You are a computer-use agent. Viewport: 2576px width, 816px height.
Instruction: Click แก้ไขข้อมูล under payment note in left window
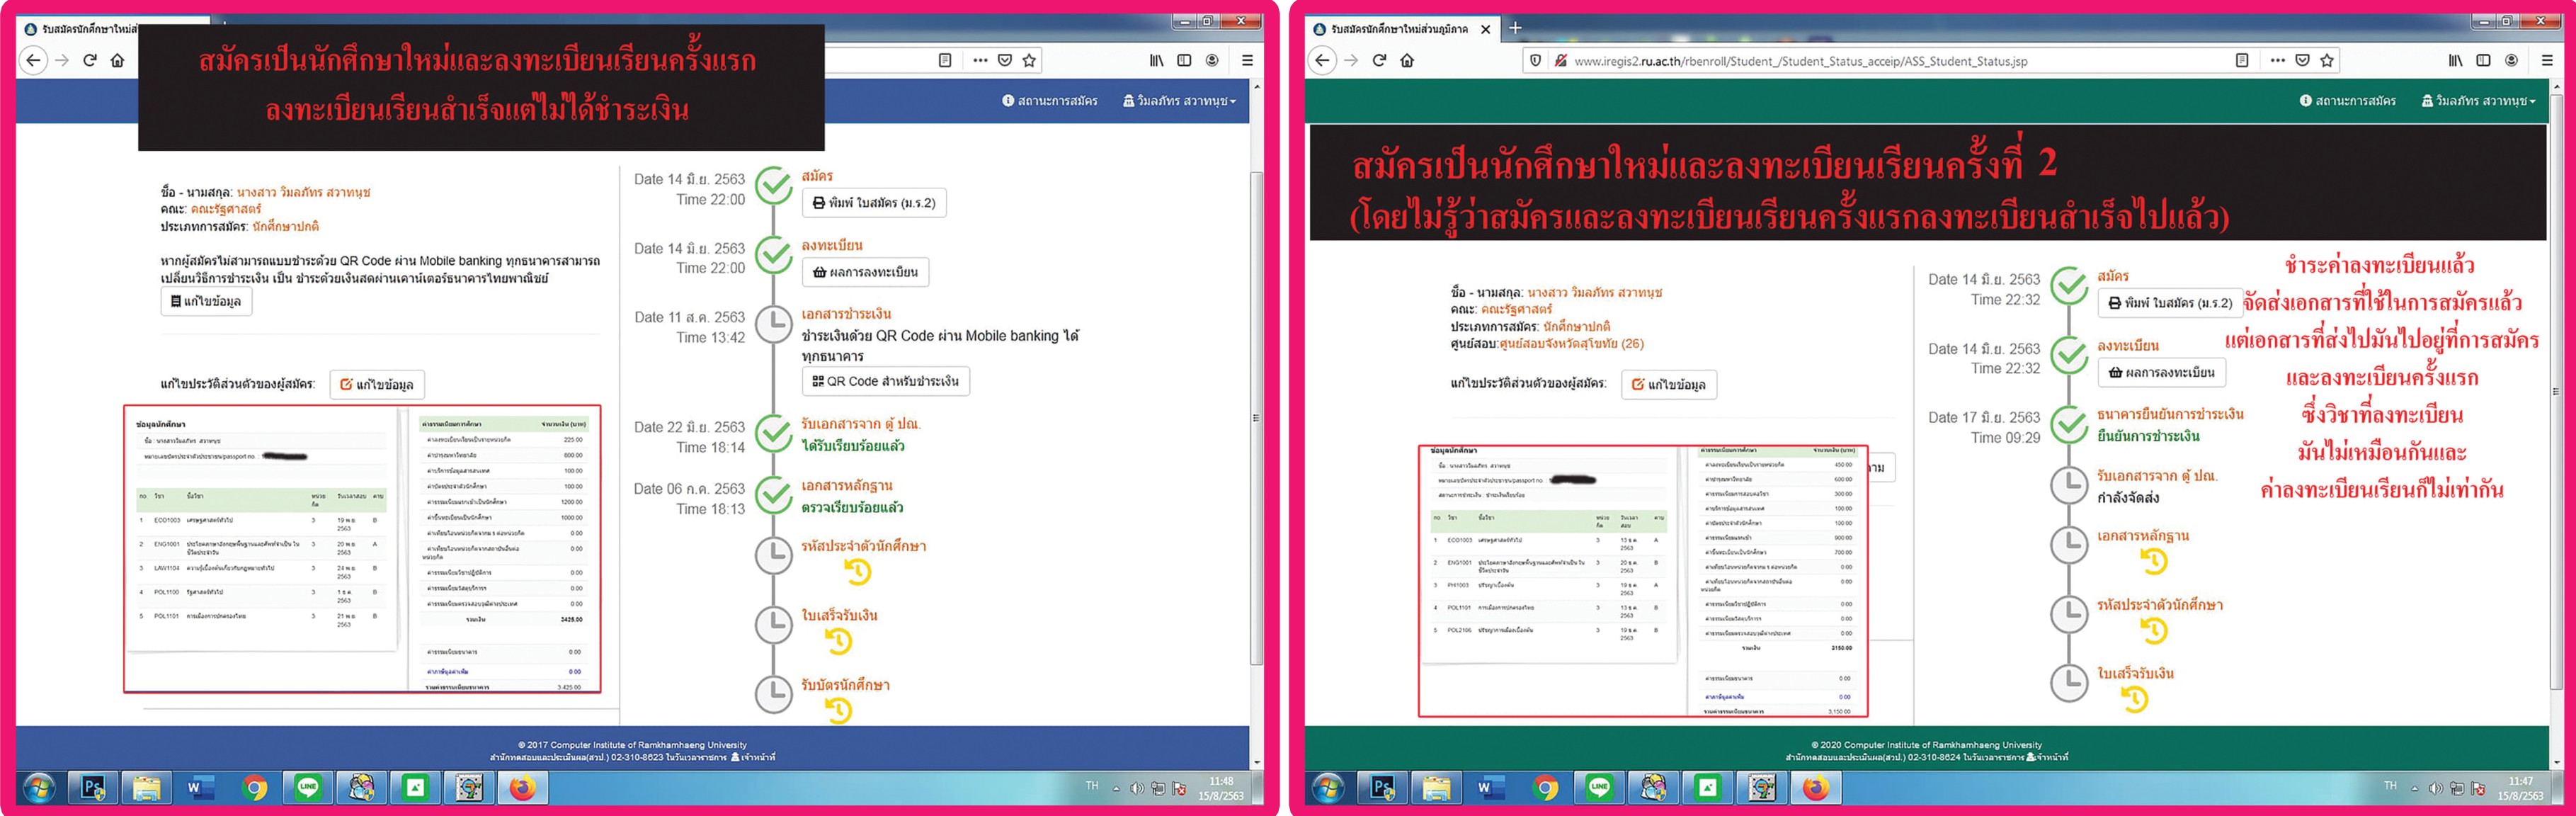click(x=206, y=301)
